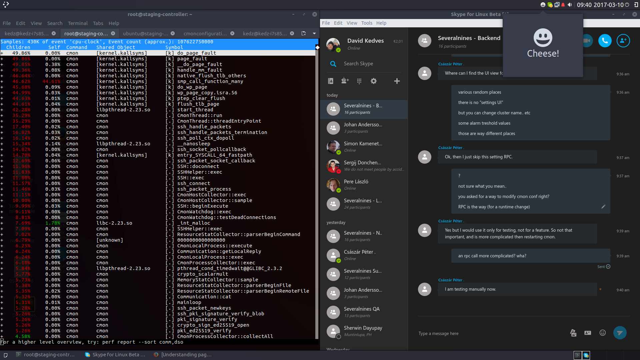Expand the start_thread perf row
The height and width of the screenshot is (360, 640).
coord(2,110)
